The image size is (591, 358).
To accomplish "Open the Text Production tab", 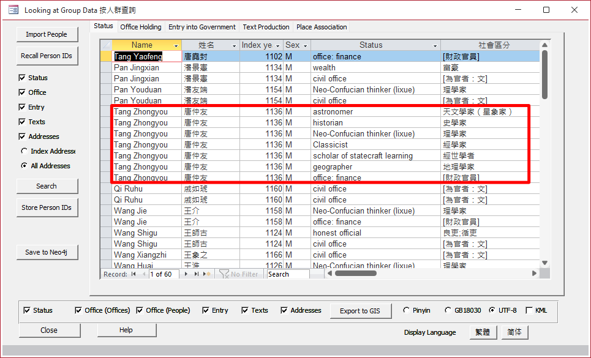I will point(266,27).
